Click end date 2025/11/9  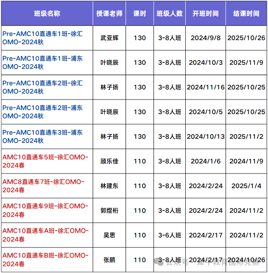(x=246, y=62)
